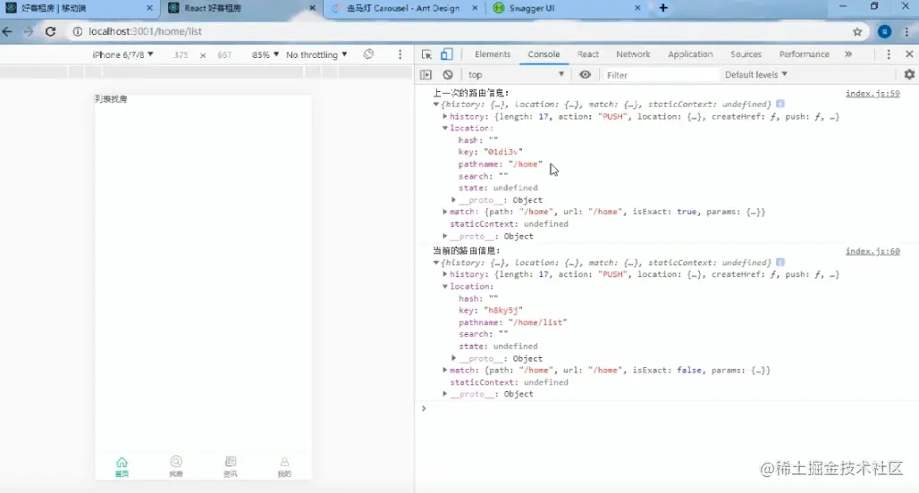Open the Sources tab
Image resolution: width=919 pixels, height=493 pixels.
pyautogui.click(x=746, y=54)
